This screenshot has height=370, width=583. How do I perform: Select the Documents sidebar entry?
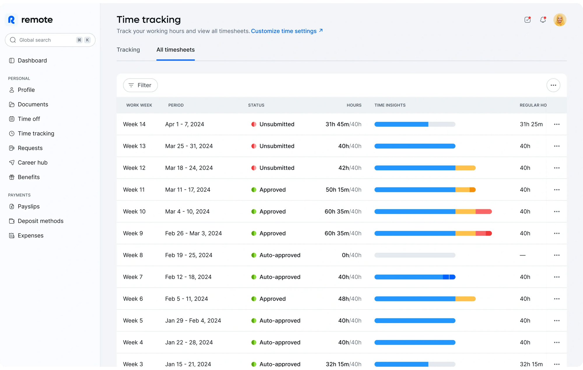[33, 104]
